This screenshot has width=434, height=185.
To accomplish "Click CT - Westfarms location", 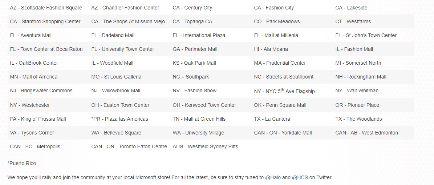I will tap(353, 21).
